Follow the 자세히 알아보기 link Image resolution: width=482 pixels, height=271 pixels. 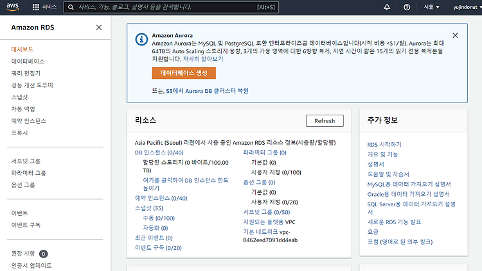pos(203,59)
